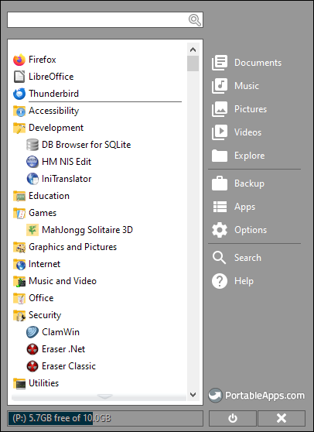Image resolution: width=314 pixels, height=432 pixels.
Task: Expand the Office category folder
Action: [19, 298]
